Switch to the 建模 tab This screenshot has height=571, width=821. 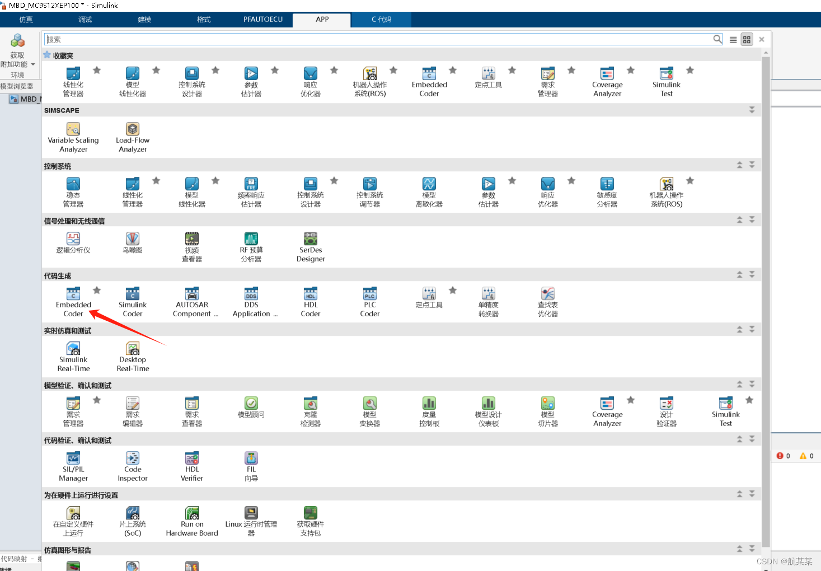pos(144,20)
